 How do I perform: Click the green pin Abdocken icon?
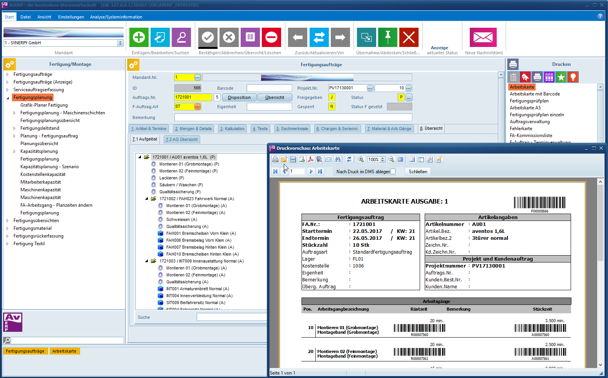387,37
